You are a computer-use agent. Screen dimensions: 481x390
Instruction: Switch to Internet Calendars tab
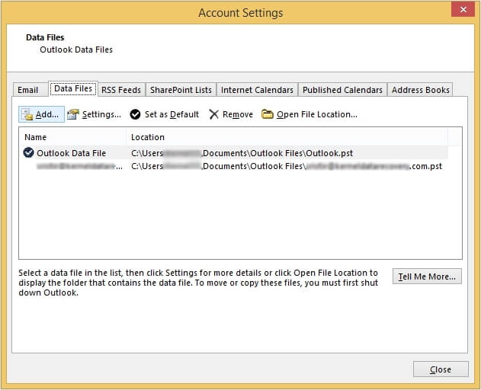click(x=257, y=90)
